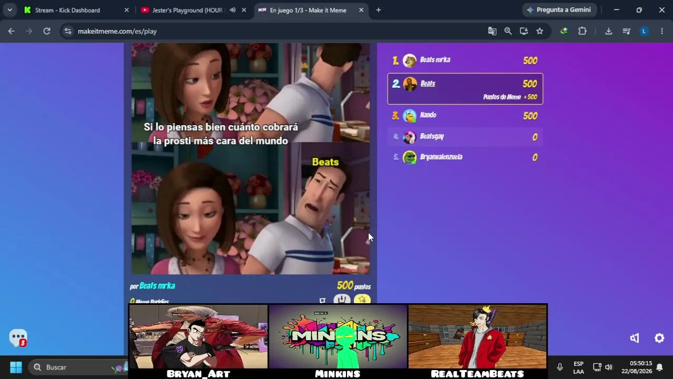View site information for makeitmeme.com
Image resolution: width=673 pixels, height=379 pixels.
(68, 31)
